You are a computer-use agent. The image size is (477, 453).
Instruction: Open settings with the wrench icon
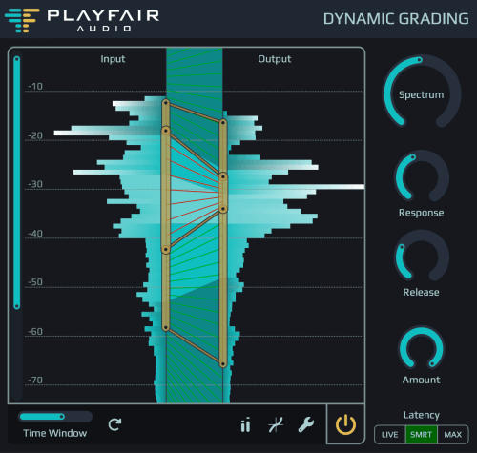coord(306,425)
